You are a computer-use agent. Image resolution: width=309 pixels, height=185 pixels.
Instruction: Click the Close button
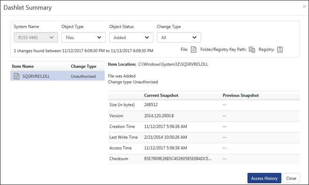pos(291,178)
